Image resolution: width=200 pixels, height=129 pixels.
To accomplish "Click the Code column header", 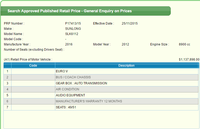I will 33,66.
